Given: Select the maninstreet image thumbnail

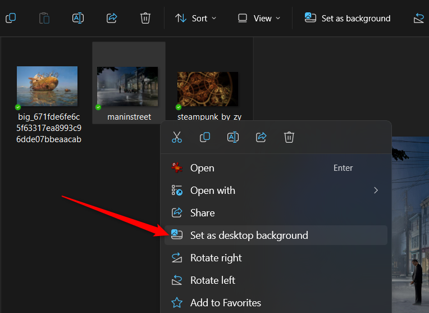Looking at the screenshot, I should [x=127, y=87].
